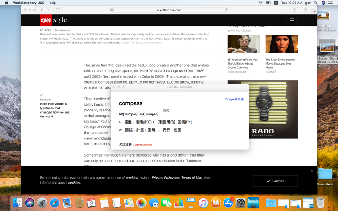Image resolution: width=338 pixels, height=211 pixels.
Task: Click the Results: compass window title bar
Action: point(180,87)
